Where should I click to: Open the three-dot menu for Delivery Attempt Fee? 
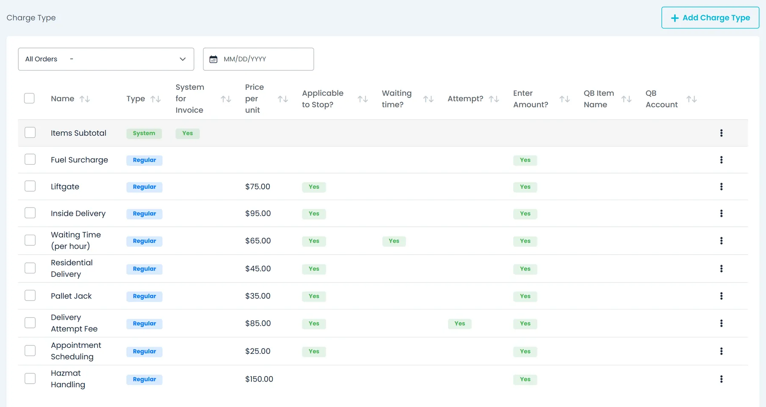[721, 323]
